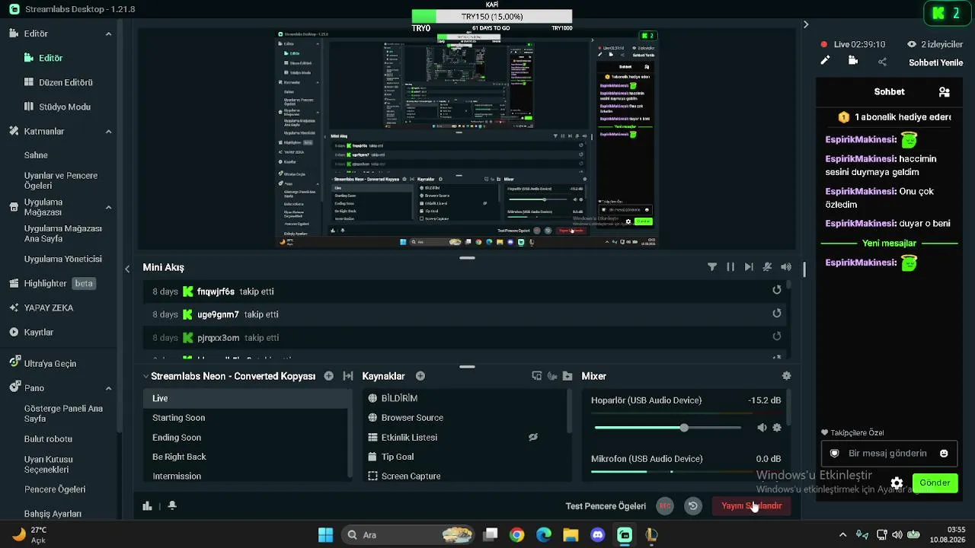Add a new scene with the plus icon
The height and width of the screenshot is (548, 975).
pos(328,376)
